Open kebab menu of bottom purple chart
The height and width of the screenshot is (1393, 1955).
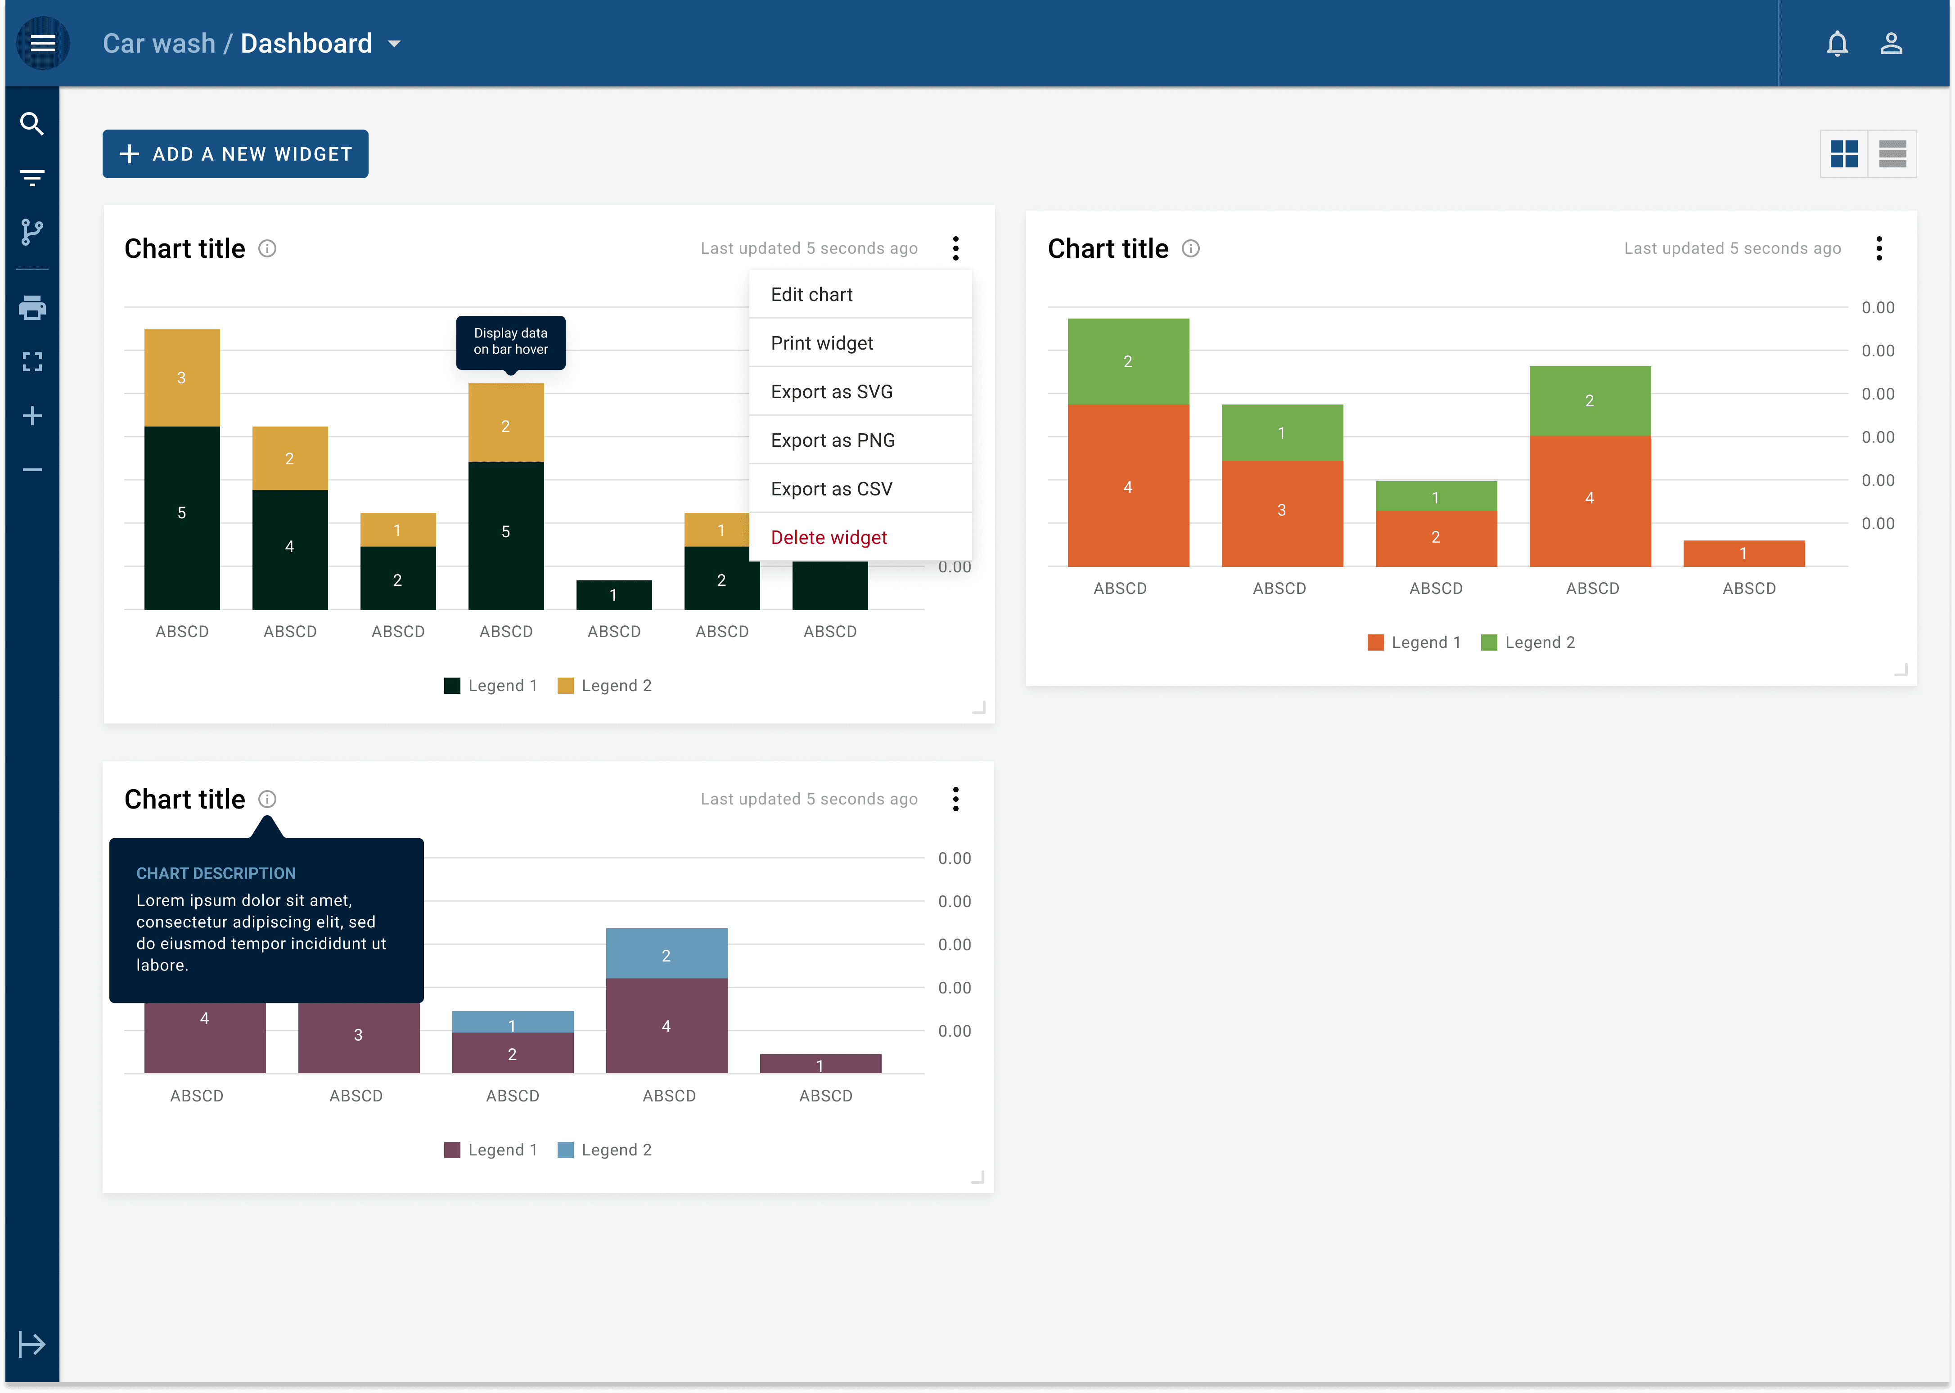point(955,800)
